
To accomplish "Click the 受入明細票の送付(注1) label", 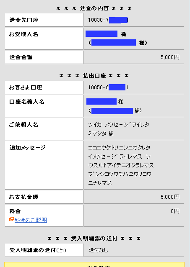I will click(38, 250).
